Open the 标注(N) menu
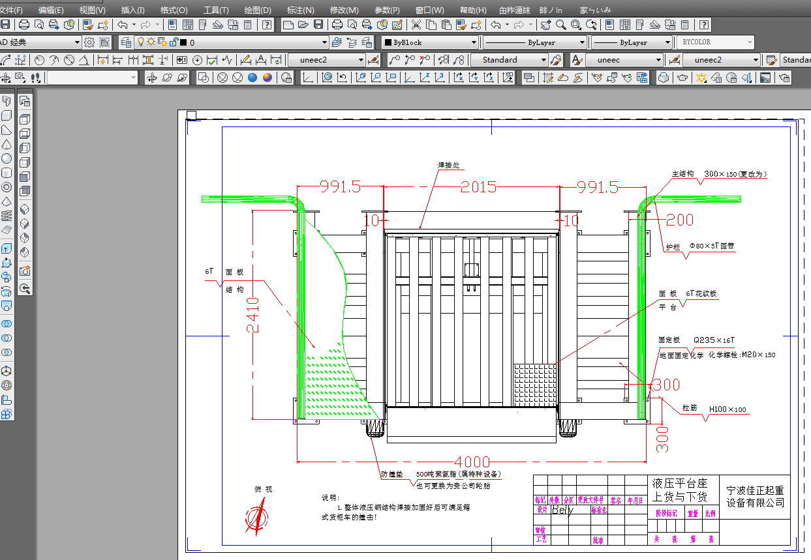Image resolution: width=811 pixels, height=560 pixels. [x=300, y=10]
